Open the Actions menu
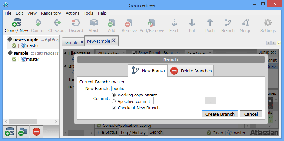 [x=72, y=13]
